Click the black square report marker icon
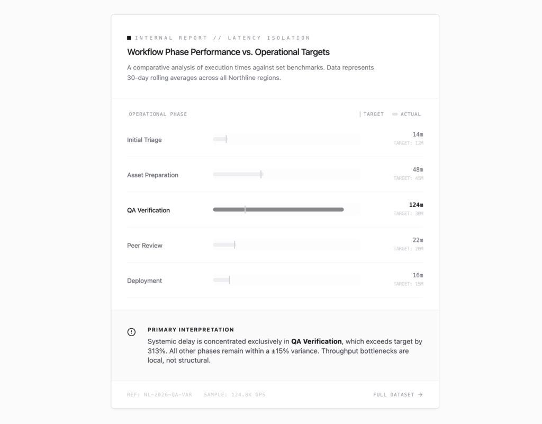 click(129, 38)
